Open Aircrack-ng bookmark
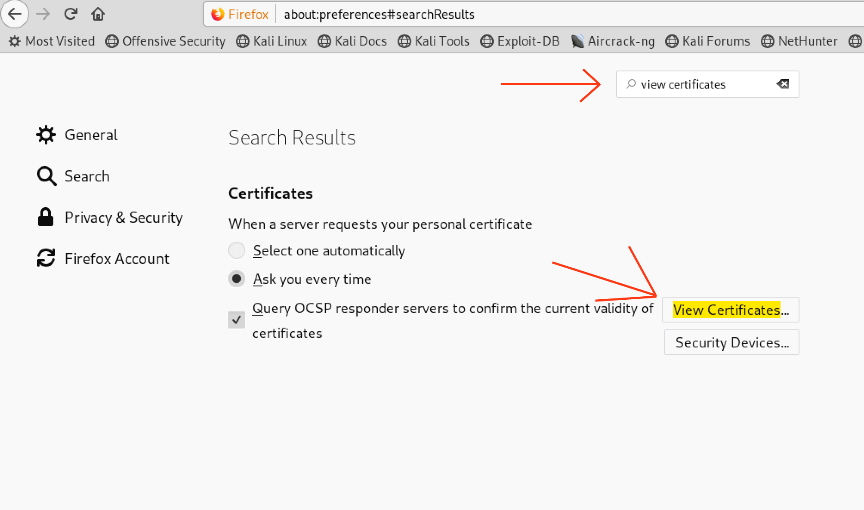 (613, 41)
